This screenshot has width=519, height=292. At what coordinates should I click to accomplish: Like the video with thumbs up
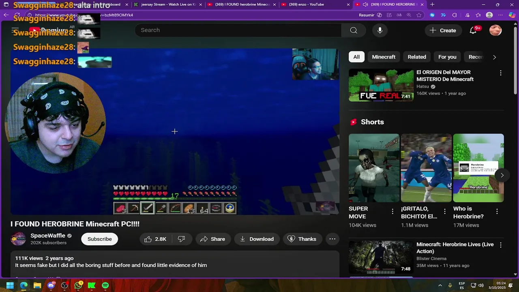(155, 239)
